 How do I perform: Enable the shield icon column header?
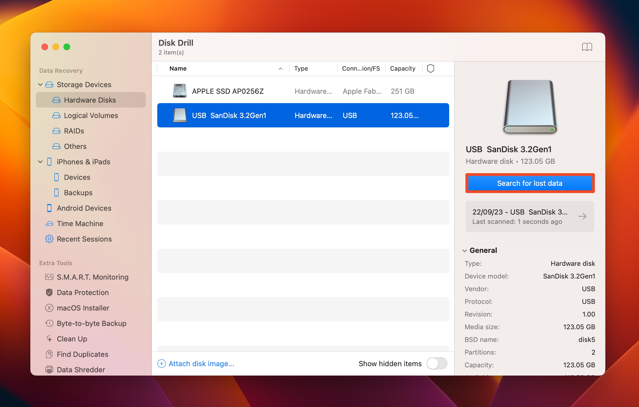click(x=430, y=68)
